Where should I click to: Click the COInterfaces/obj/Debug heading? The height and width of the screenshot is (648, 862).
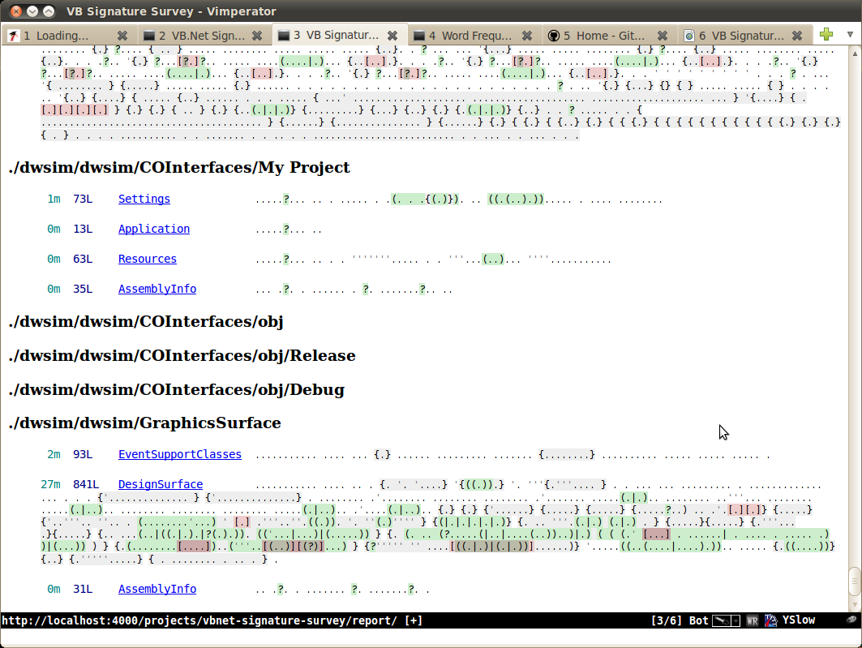click(x=177, y=389)
